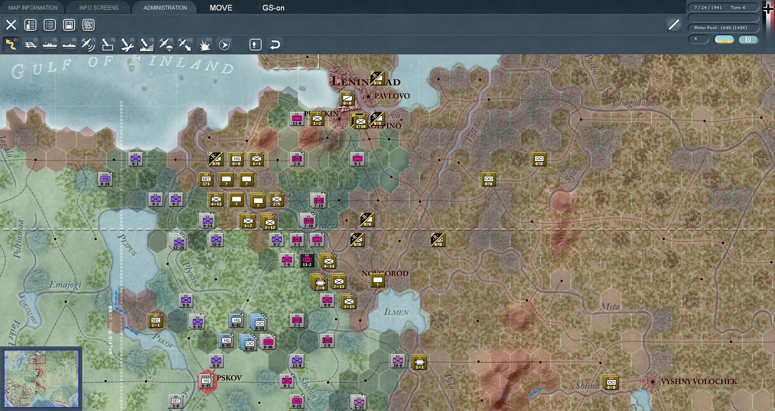Viewport: 775px width, 411px height.
Task: Click the diagonal line round button
Action: (674, 25)
